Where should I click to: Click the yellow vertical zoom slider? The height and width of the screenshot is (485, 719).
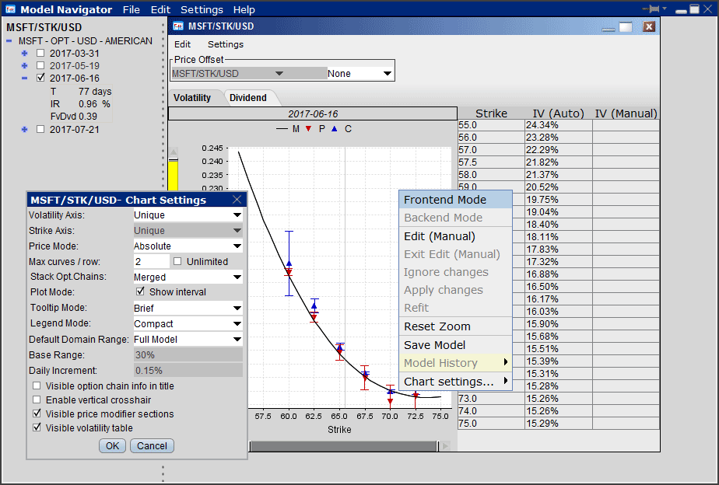tap(174, 174)
